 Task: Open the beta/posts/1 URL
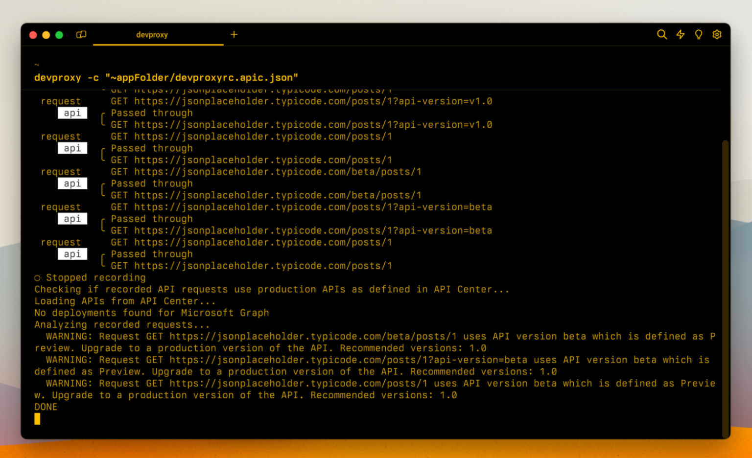tap(266, 171)
